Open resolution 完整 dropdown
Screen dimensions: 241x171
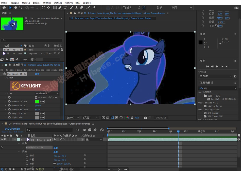tap(90, 118)
